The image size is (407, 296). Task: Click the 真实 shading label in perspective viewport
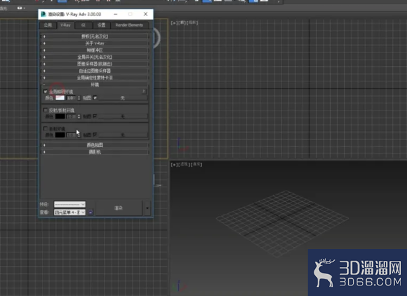tap(197, 164)
